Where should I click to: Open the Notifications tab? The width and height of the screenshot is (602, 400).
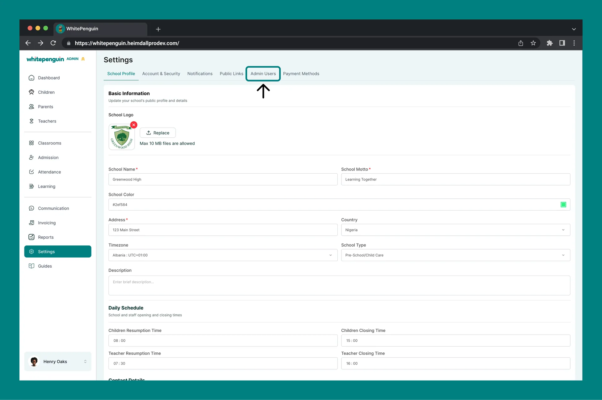(200, 74)
